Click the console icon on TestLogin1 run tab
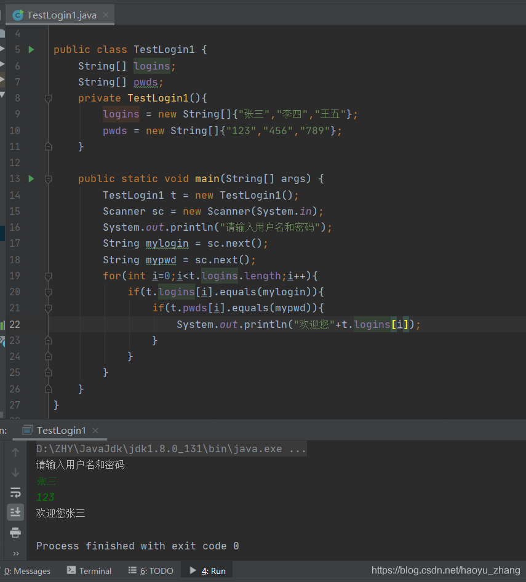The height and width of the screenshot is (582, 526). [x=28, y=430]
